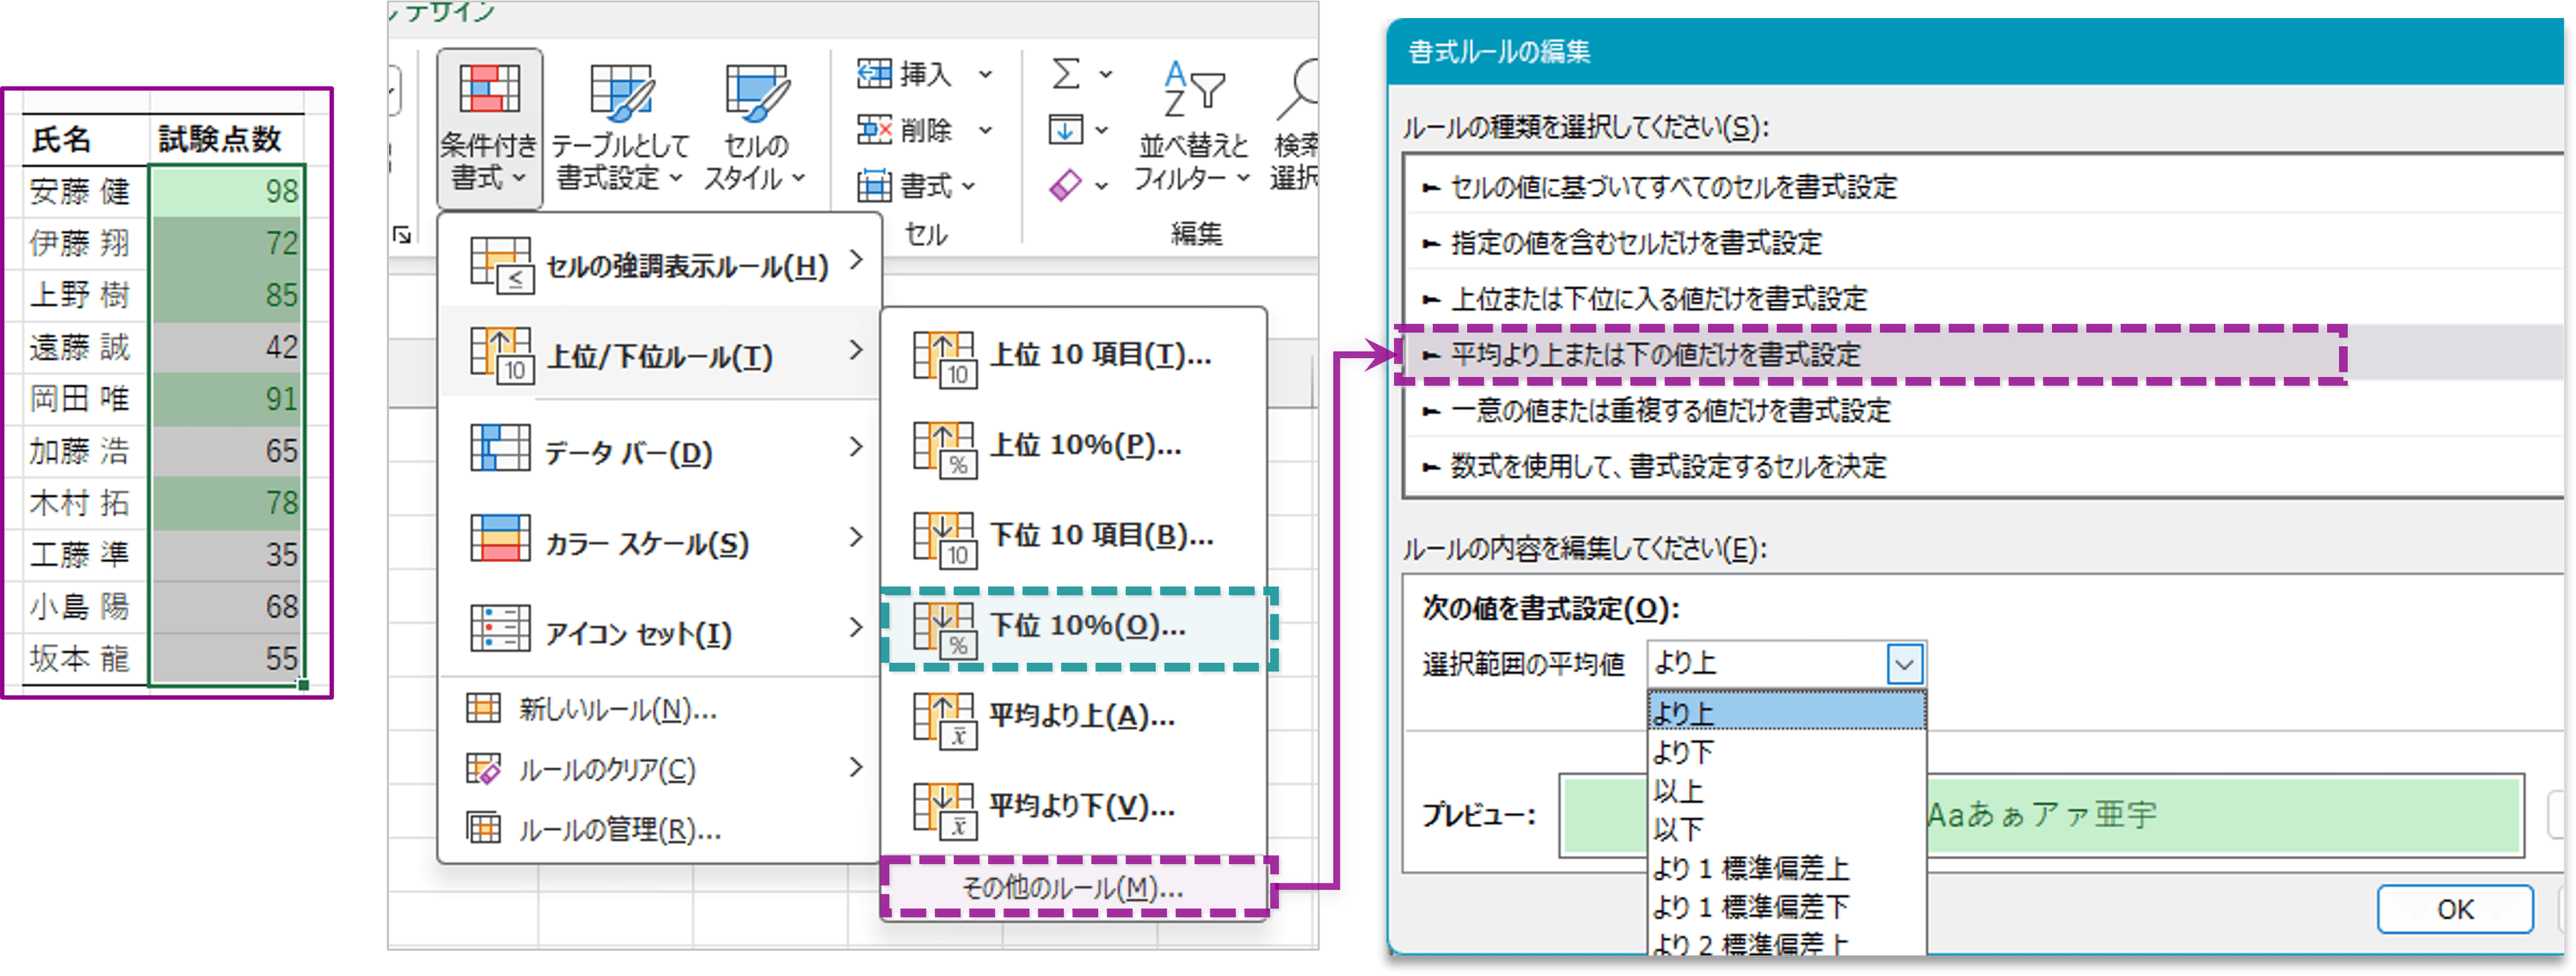Select rule type 数式を使用して、書式設定するセルを決定

pyautogui.click(x=1668, y=467)
